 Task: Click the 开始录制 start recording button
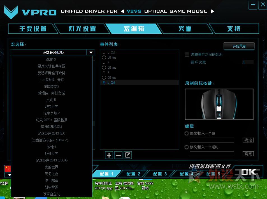pos(239,46)
